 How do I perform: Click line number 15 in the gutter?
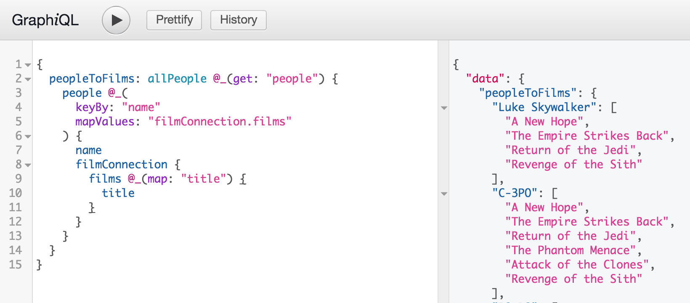16,265
